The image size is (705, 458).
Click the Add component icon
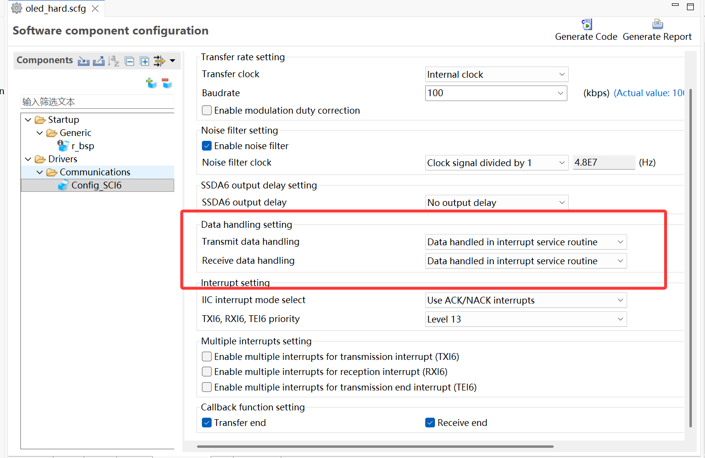click(x=151, y=83)
